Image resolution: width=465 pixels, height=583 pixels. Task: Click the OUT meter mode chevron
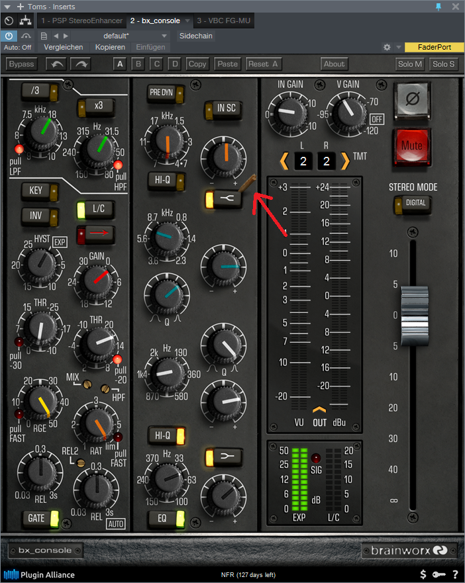319,410
